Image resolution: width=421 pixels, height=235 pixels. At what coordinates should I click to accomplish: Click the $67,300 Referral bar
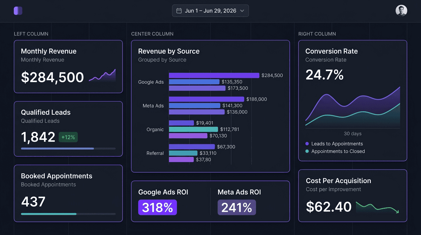192,147
